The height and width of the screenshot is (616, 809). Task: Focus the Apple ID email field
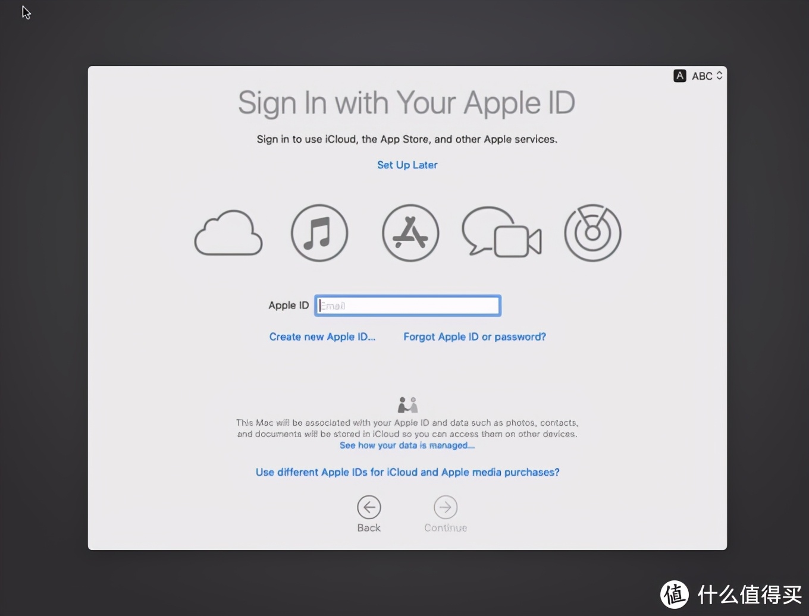click(x=407, y=306)
